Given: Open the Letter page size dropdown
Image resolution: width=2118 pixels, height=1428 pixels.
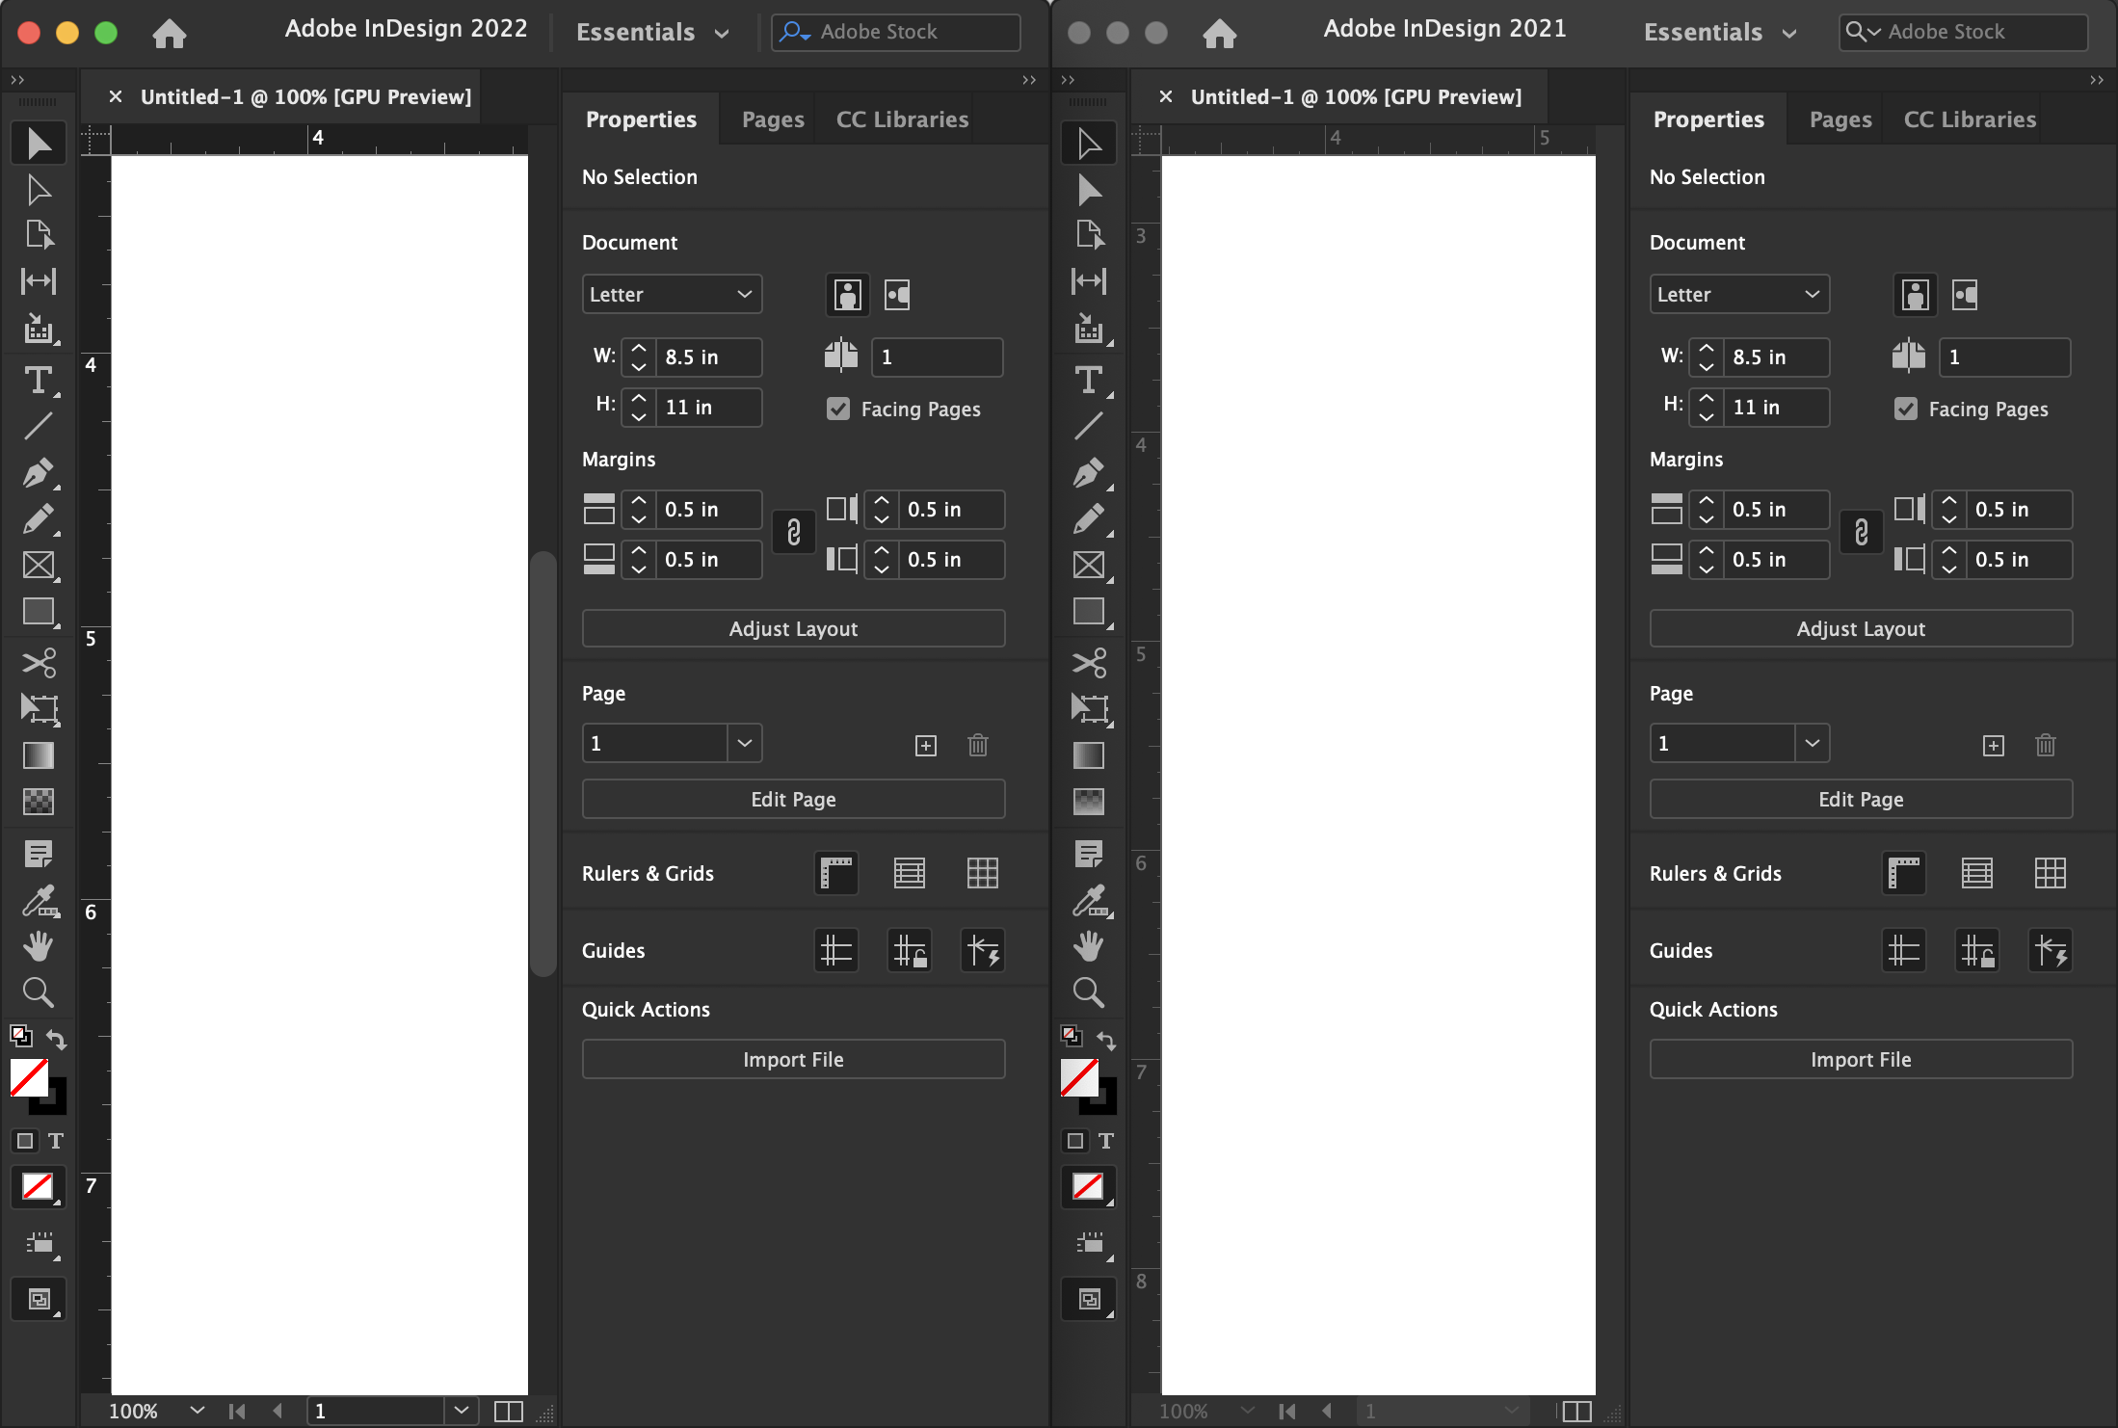Looking at the screenshot, I should [x=672, y=294].
